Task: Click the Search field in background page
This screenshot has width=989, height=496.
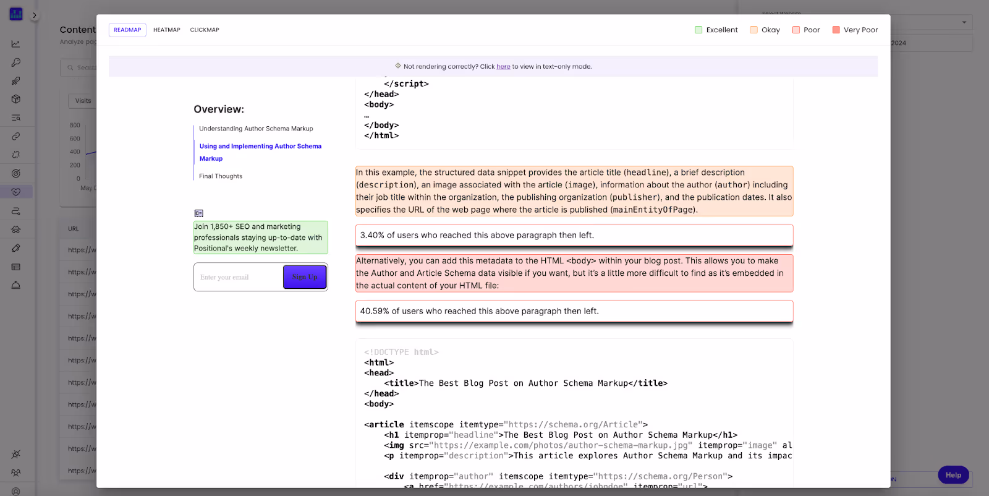Action: coord(79,67)
